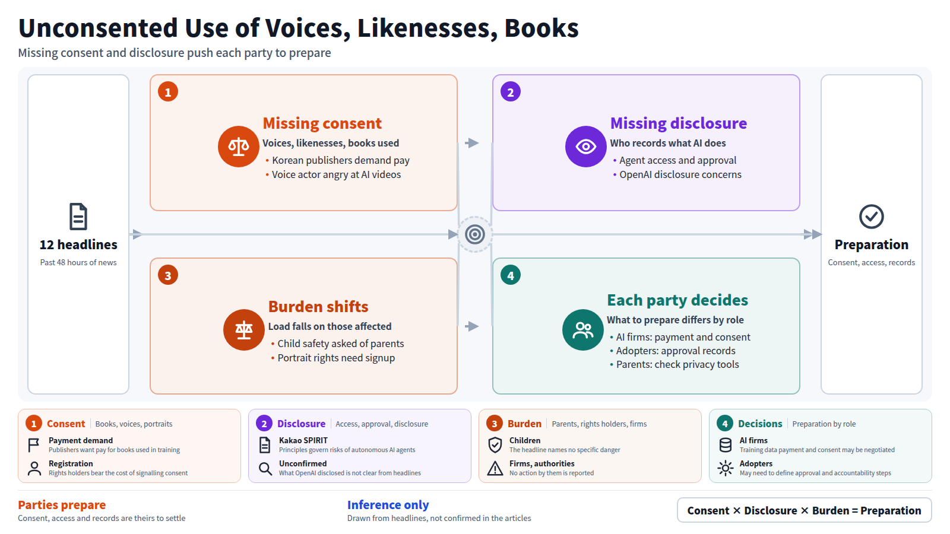The image size is (950, 534).
Task: Click the gear icon next to Adopters
Action: [726, 468]
